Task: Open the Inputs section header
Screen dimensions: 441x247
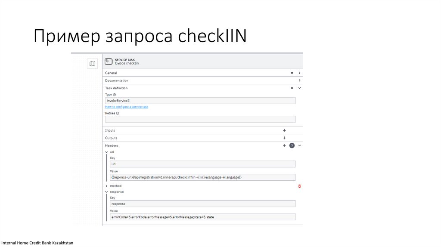Action: pos(203,130)
